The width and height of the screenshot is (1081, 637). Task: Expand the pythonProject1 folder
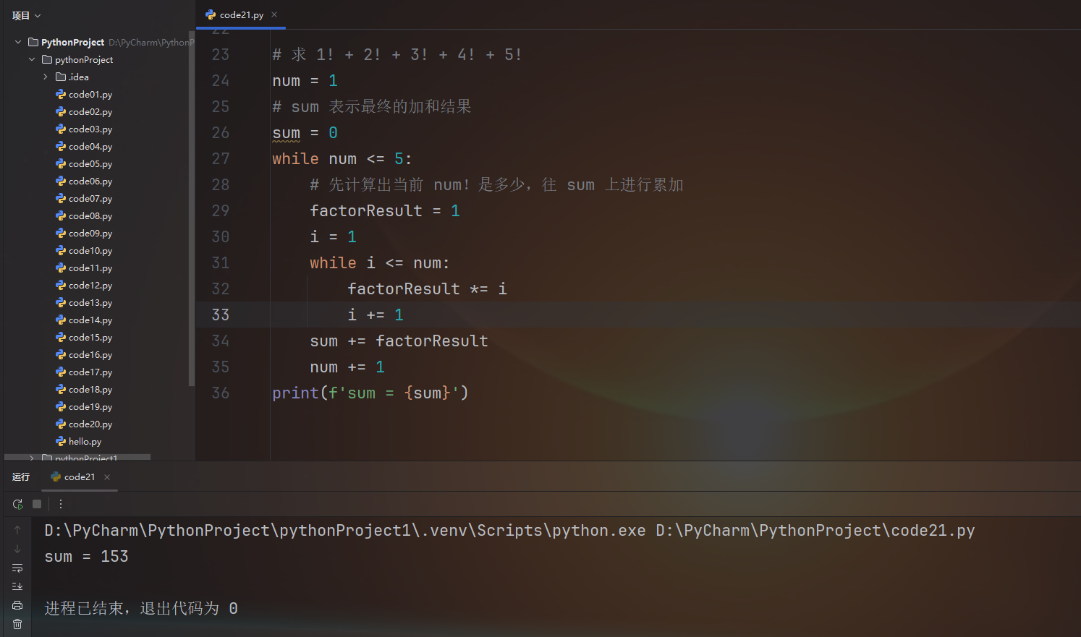[x=32, y=458]
